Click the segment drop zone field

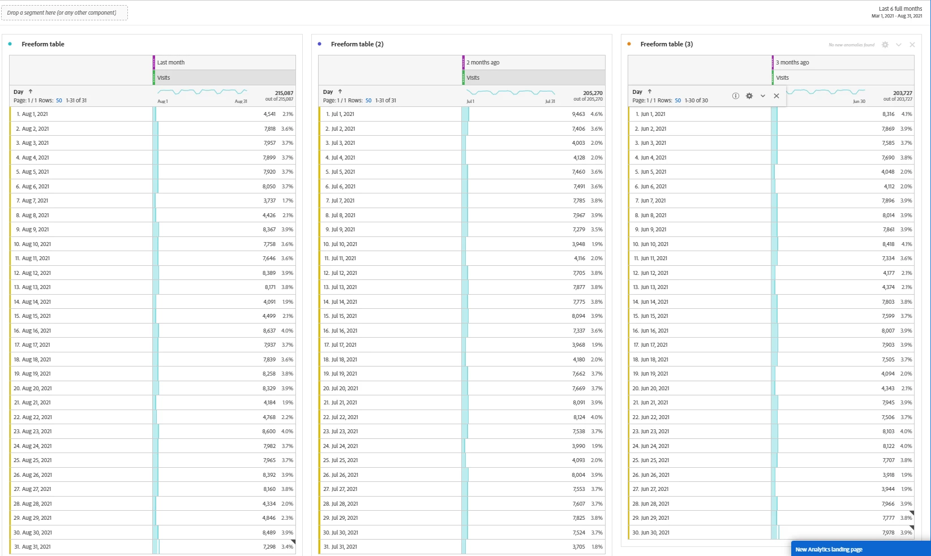(x=65, y=13)
